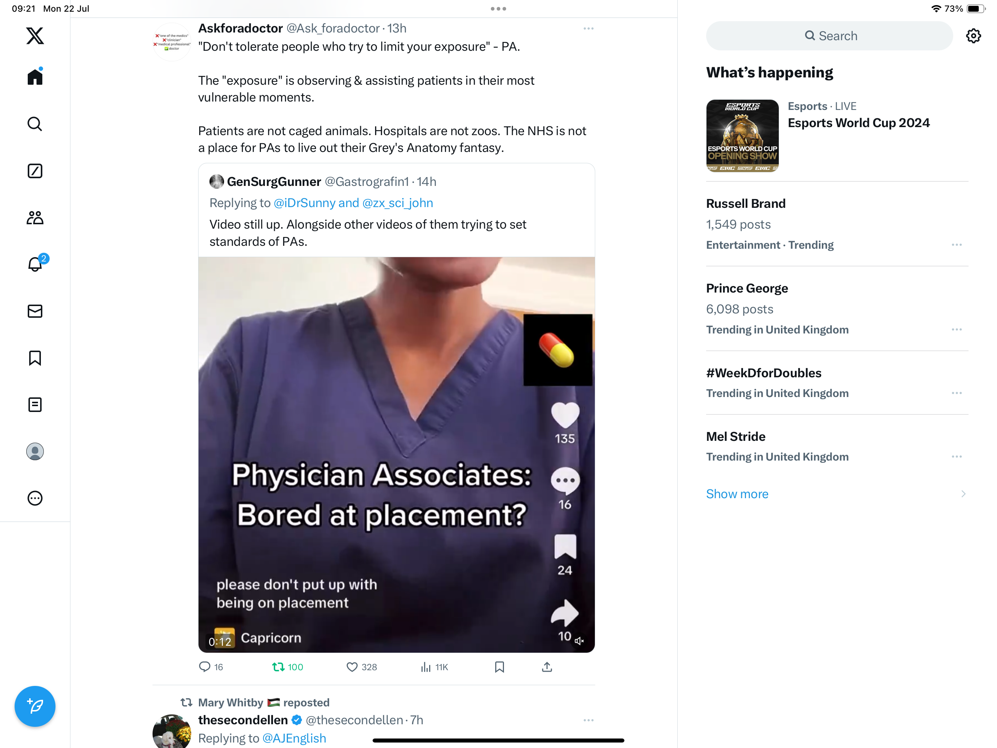
Task: Open direct messages envelope icon
Action: (35, 311)
